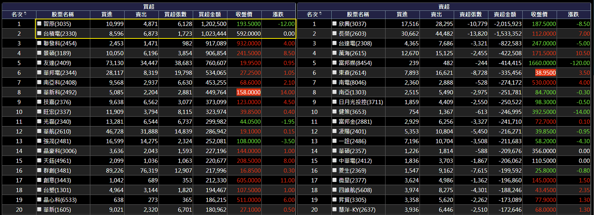Viewport: 594px width, 215px height.
Task: Click the change value -120.00
Action: [x=580, y=63]
